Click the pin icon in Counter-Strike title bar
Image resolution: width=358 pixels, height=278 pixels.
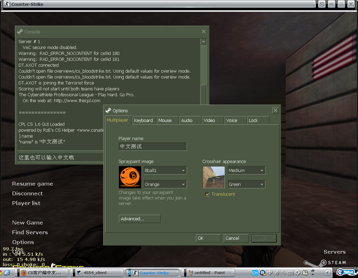point(322,4)
